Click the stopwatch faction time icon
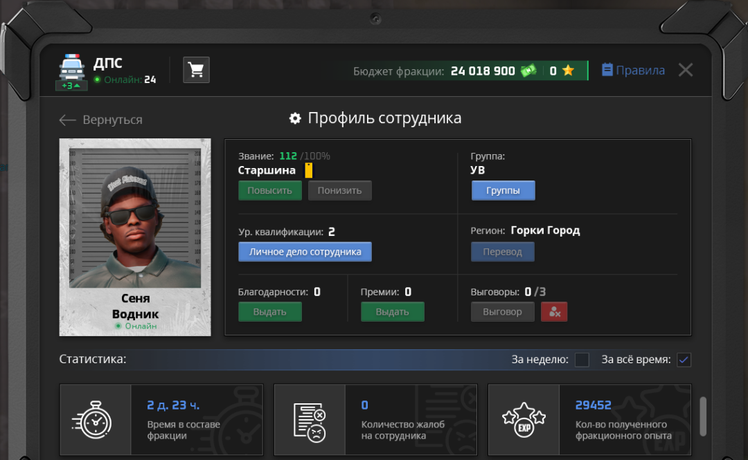 tap(93, 419)
